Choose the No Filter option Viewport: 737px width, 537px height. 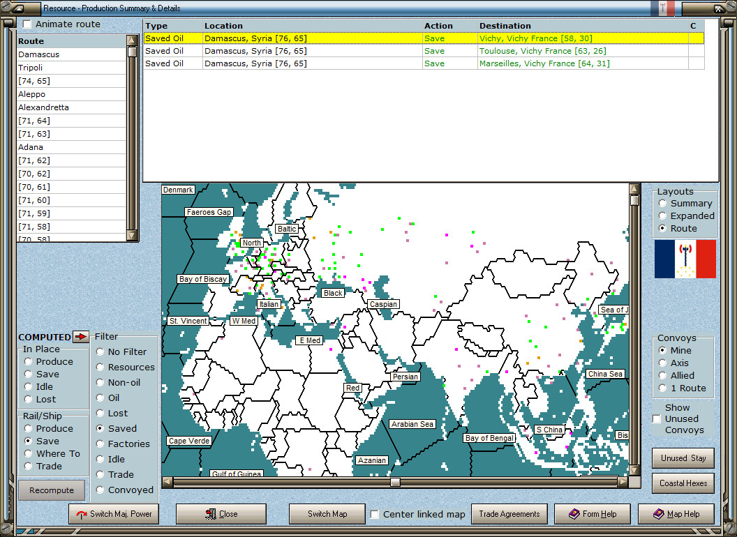[100, 352]
